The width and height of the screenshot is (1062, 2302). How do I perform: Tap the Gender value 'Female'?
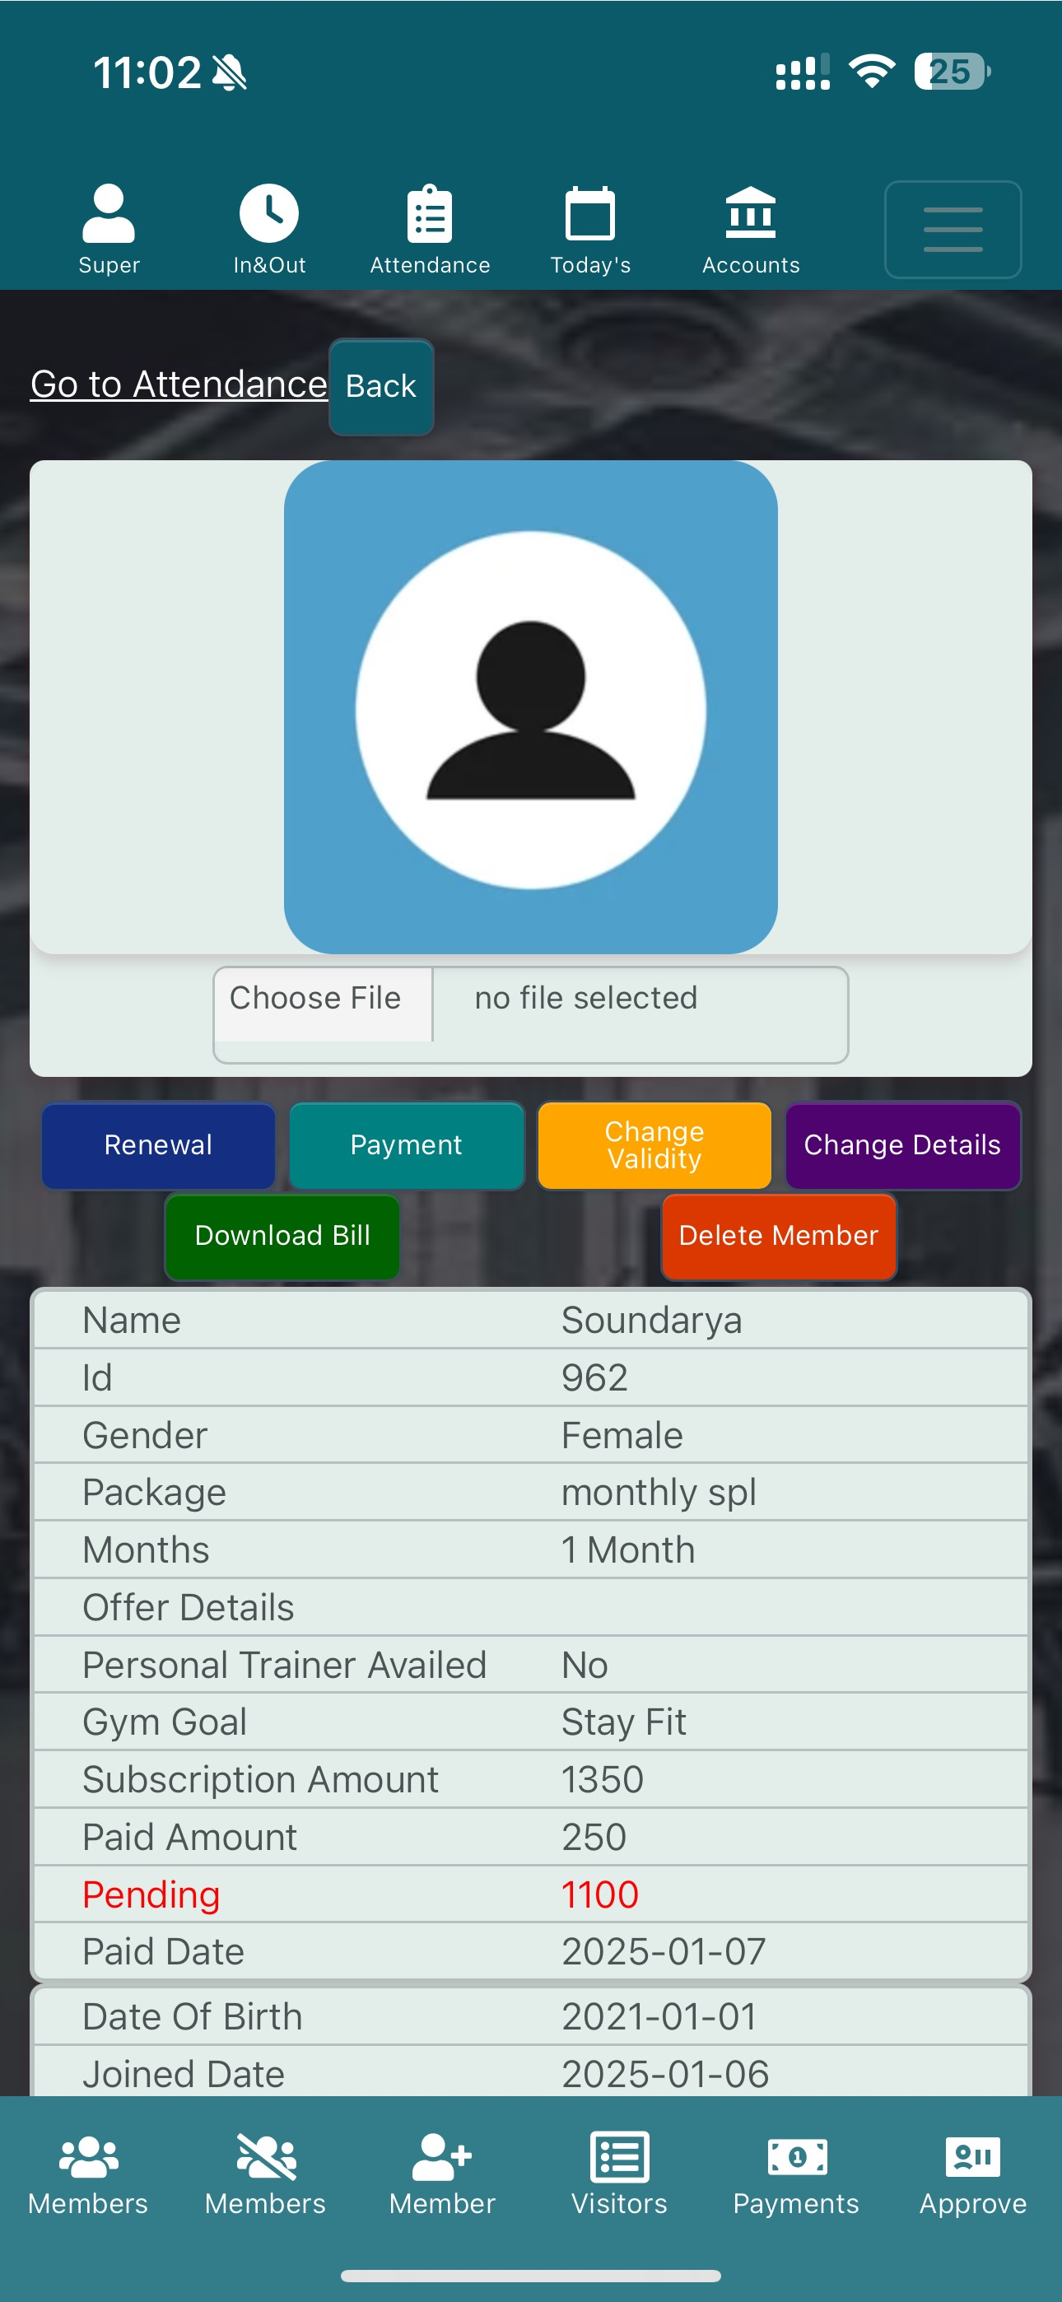tap(622, 1435)
